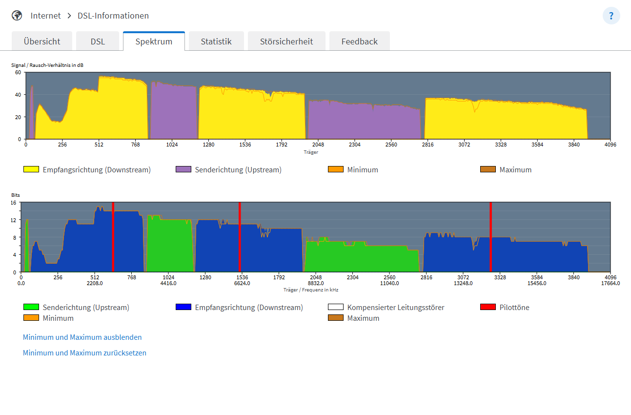Click the 'Kompensierter Leitungsstörer' legend text

[396, 307]
